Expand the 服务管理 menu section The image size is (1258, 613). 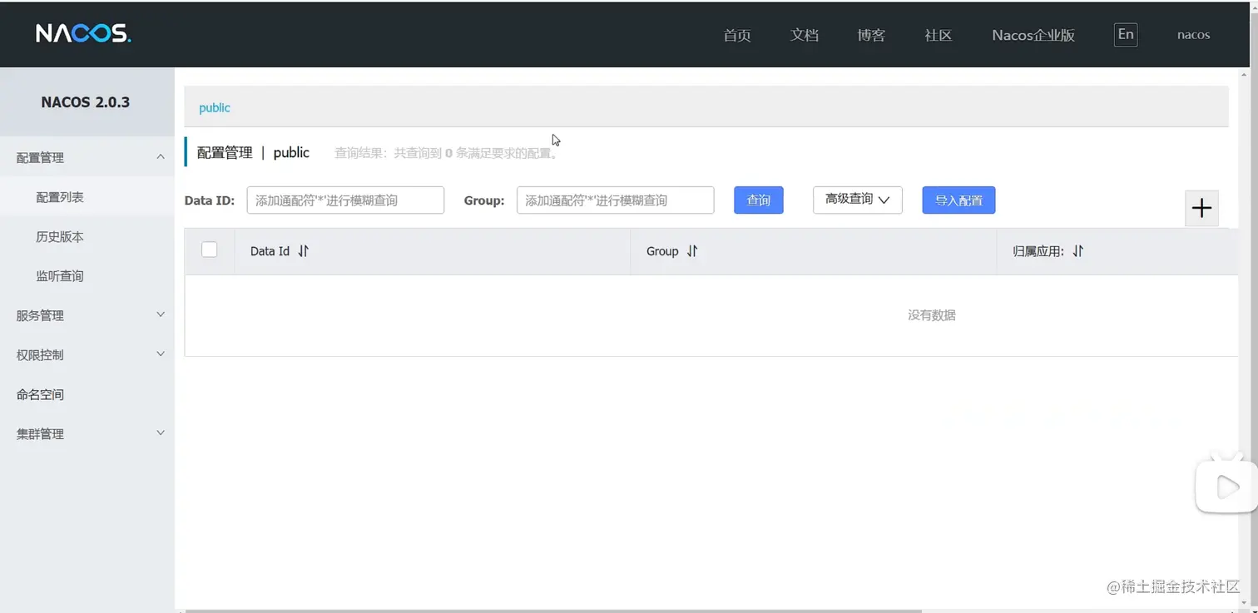point(87,315)
